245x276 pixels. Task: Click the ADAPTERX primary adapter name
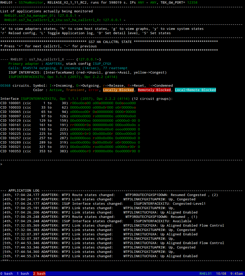[54, 64]
